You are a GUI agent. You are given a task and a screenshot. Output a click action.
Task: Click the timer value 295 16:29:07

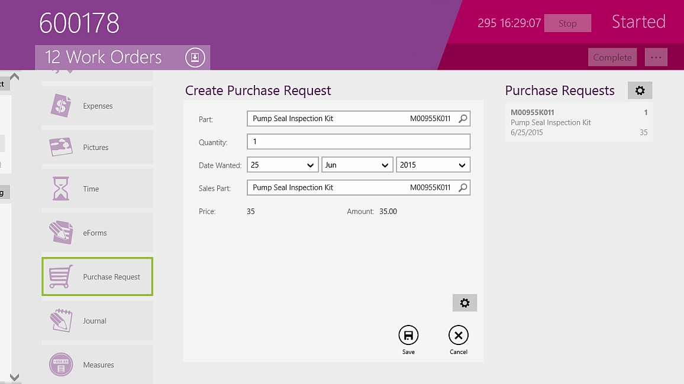[509, 23]
